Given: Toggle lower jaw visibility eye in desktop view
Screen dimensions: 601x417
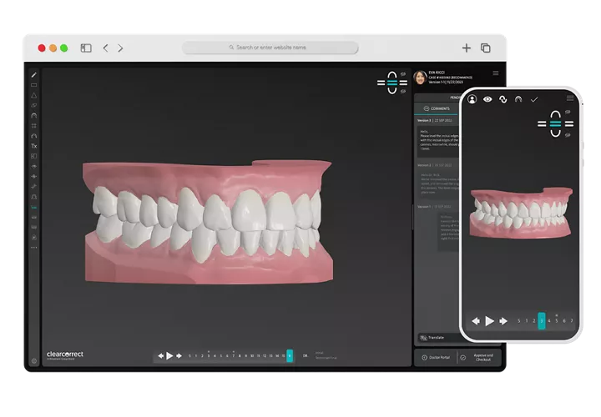Looking at the screenshot, I should point(403,91).
